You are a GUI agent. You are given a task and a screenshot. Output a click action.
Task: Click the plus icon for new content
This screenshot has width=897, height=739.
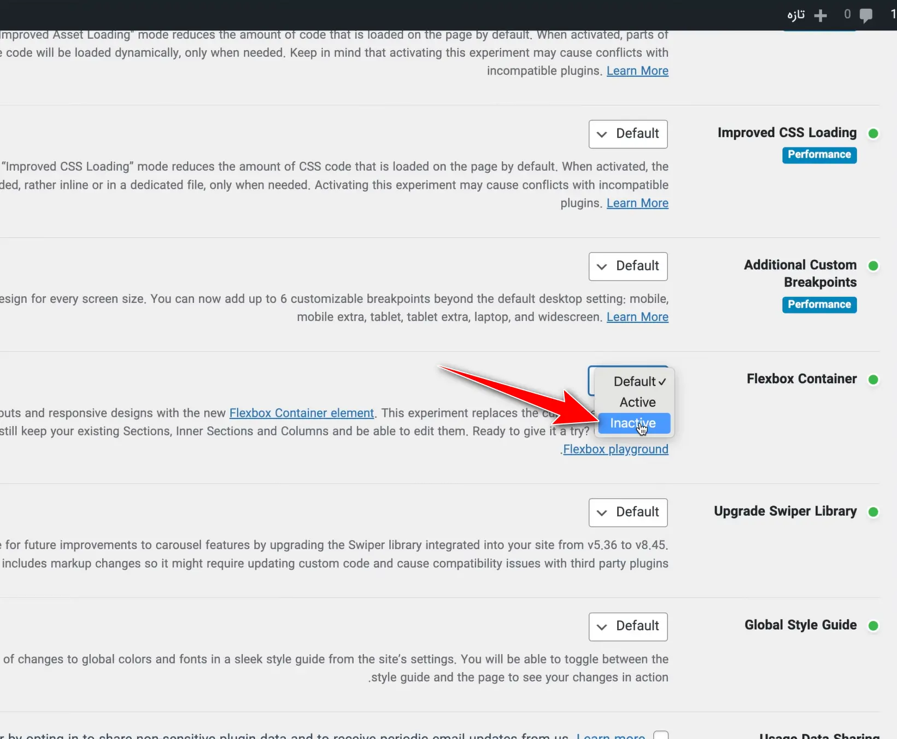[x=820, y=15]
